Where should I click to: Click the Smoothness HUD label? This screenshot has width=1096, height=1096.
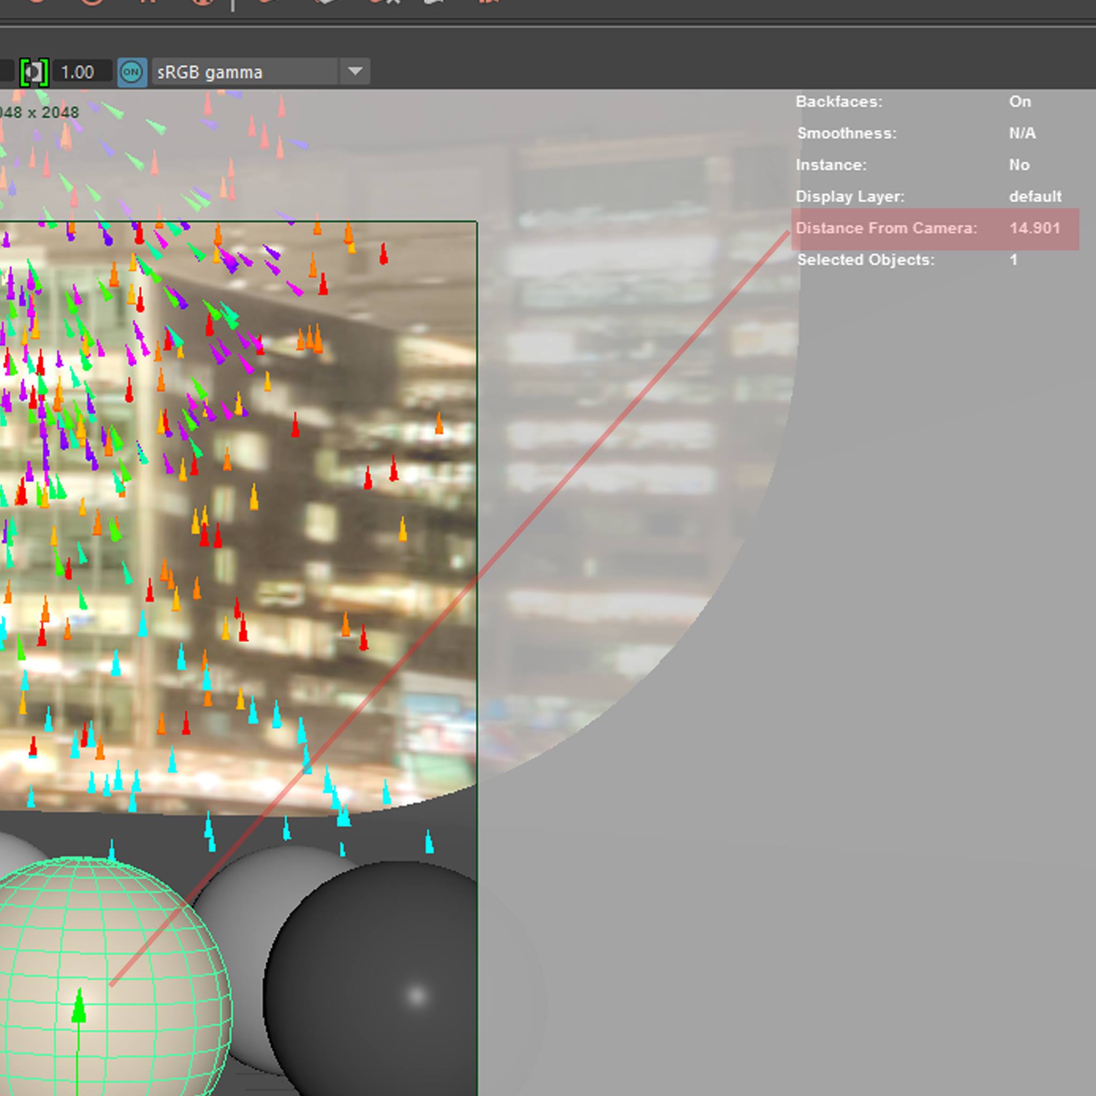[847, 133]
